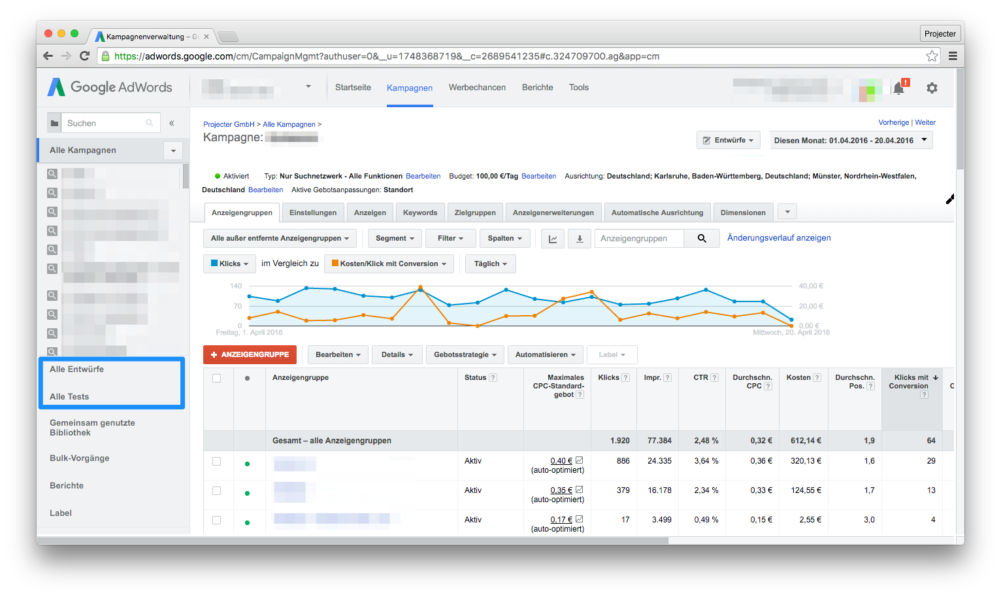Open the Täglich interval dropdown

491,264
